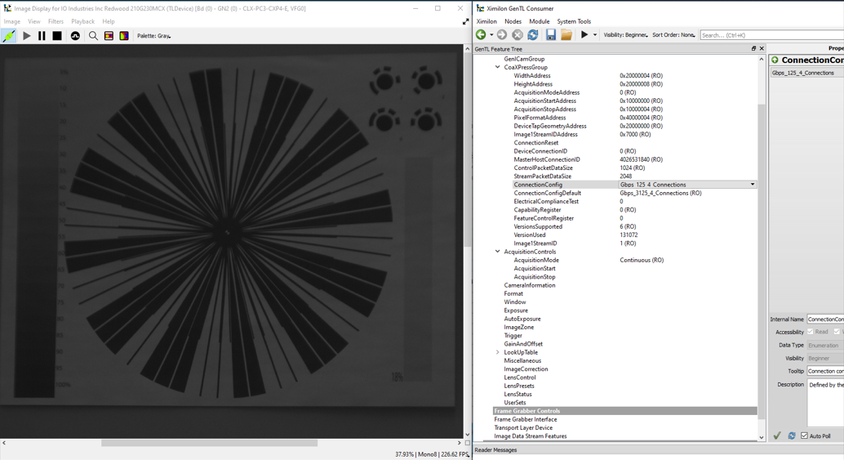The image size is (844, 460).
Task: Open the back arrow history dropdown
Action: pyautogui.click(x=491, y=35)
